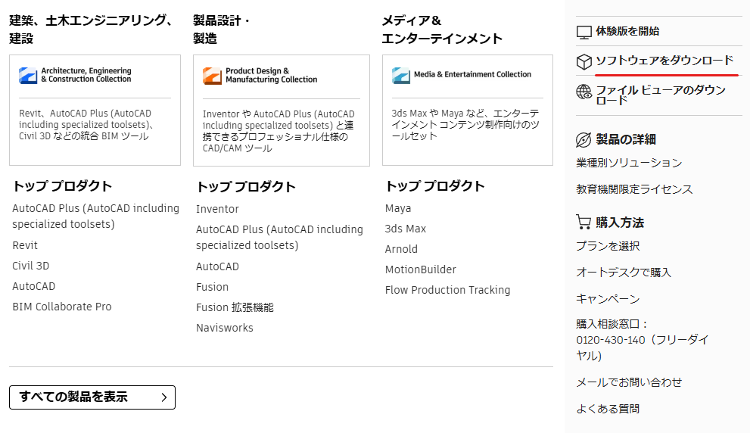Screen dimensions: 750x433
Task: Open the メールでお問い合わせ link
Action: click(x=629, y=382)
